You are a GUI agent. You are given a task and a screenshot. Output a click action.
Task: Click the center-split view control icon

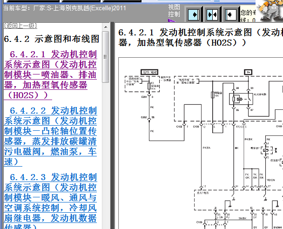[x=212, y=14]
